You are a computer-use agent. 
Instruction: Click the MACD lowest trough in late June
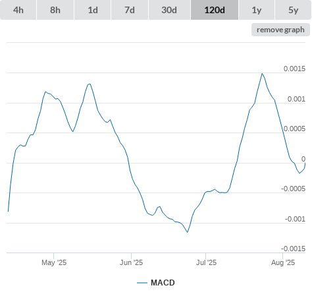pos(188,232)
